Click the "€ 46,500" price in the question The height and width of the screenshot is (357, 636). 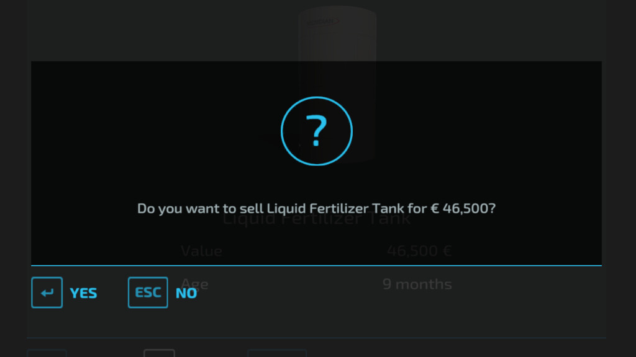(462, 209)
